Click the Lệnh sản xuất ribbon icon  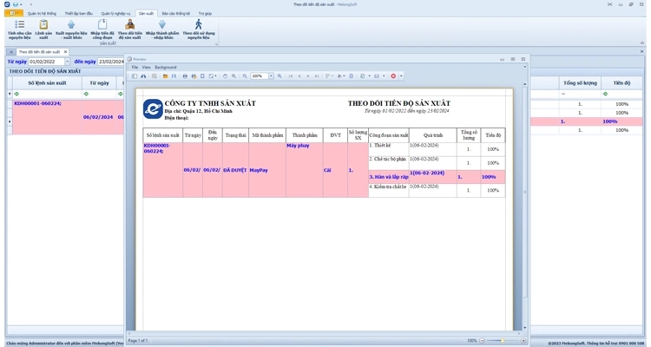(43, 26)
